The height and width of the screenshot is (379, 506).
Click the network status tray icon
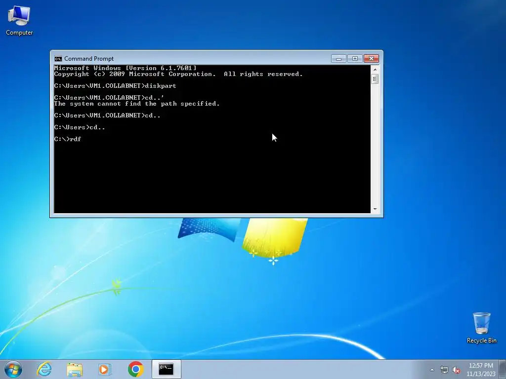(444, 370)
